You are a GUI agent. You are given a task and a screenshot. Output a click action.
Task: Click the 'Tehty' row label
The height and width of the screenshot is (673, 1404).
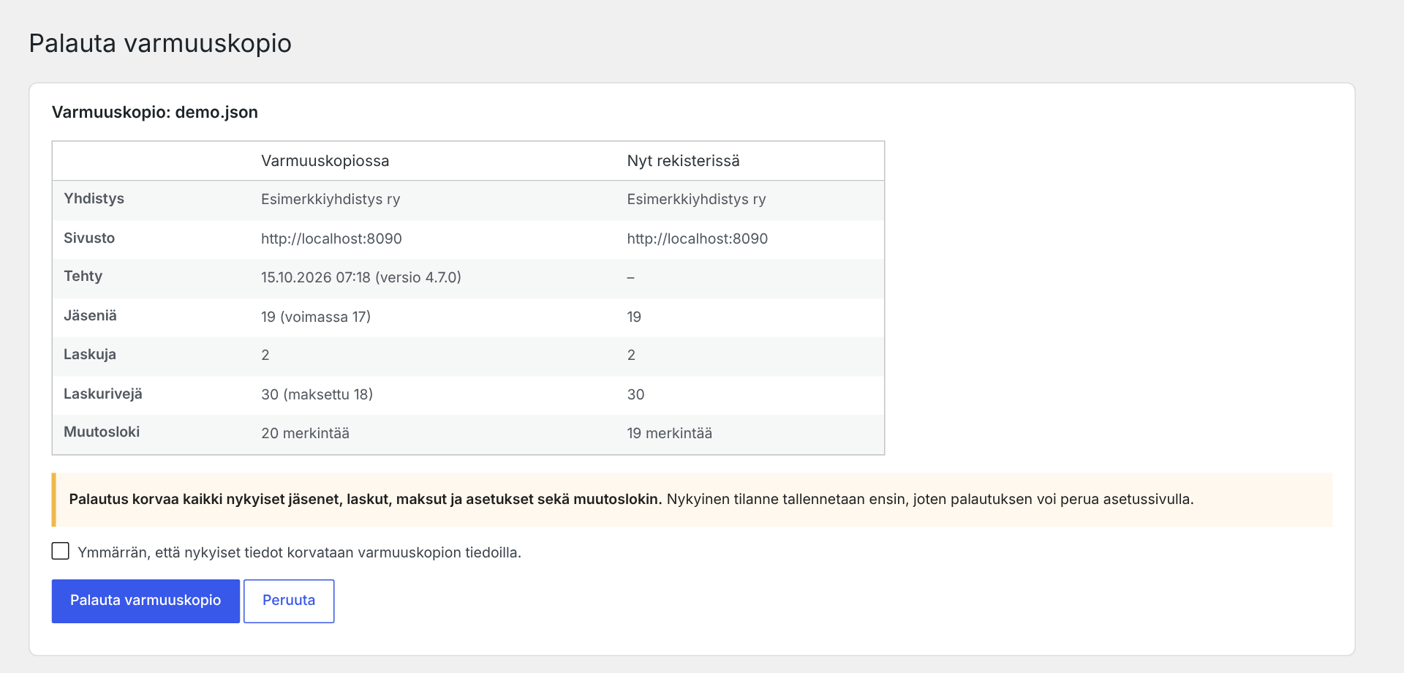[83, 277]
